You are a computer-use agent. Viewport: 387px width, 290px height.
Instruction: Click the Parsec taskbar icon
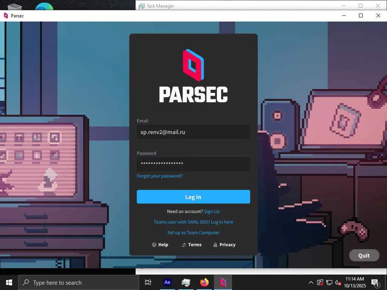(x=223, y=282)
